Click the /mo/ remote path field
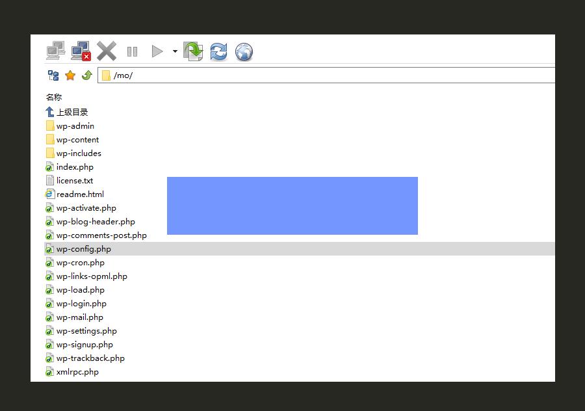 tap(326, 75)
